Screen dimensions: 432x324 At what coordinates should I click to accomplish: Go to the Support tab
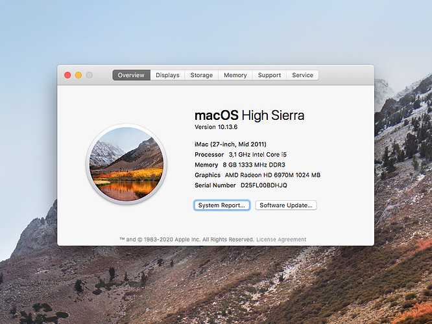(269, 75)
